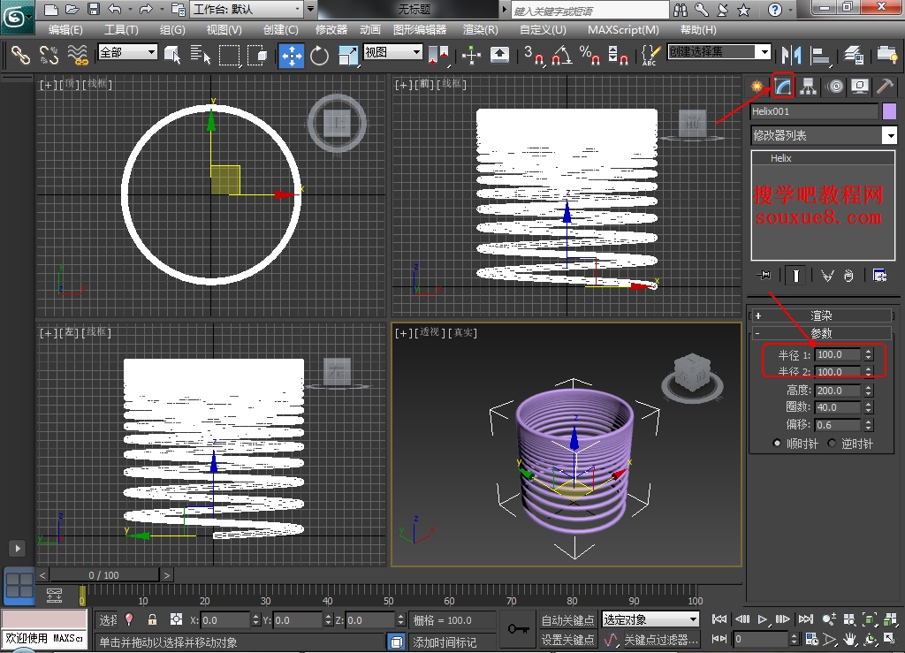Image resolution: width=905 pixels, height=653 pixels.
Task: Activate the Select and Rotate tool
Action: [319, 55]
